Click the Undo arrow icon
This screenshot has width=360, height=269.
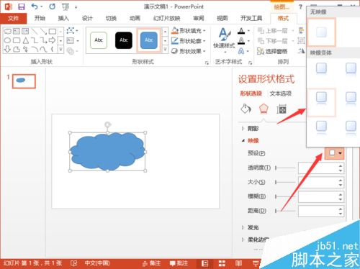tap(35, 6)
